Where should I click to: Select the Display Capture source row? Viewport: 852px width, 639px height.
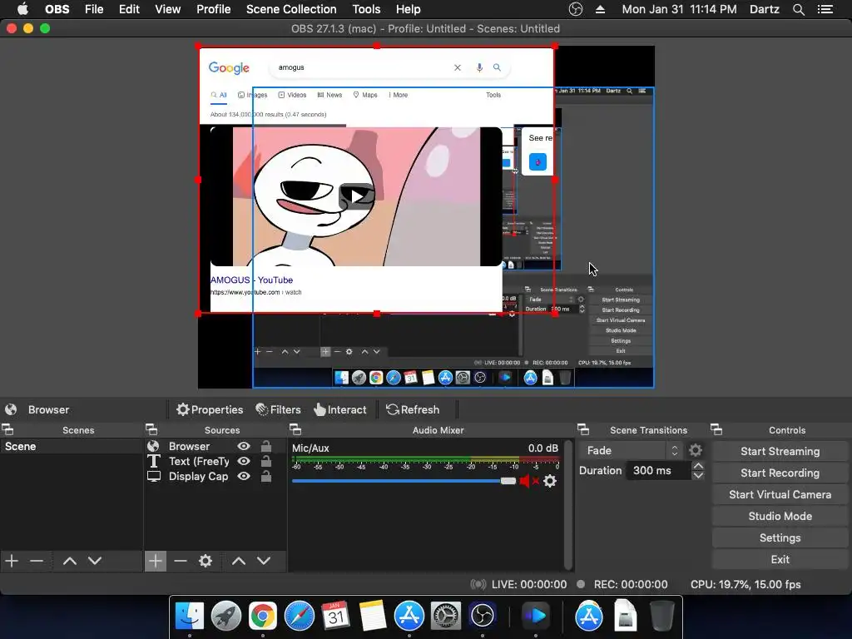tap(215, 477)
